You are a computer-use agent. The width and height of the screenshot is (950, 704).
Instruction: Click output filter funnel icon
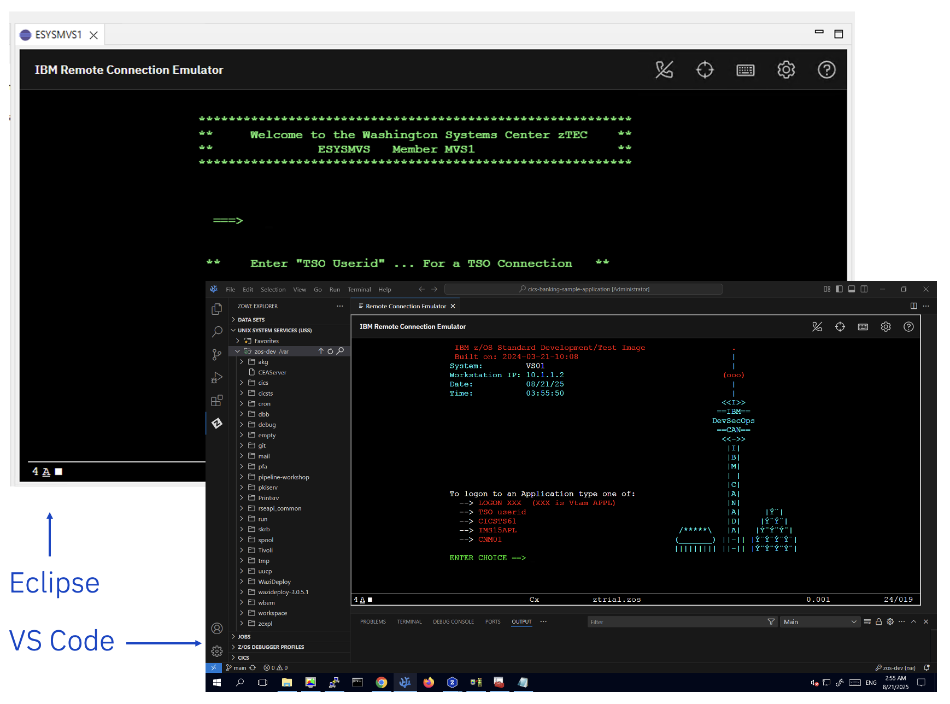click(x=771, y=622)
